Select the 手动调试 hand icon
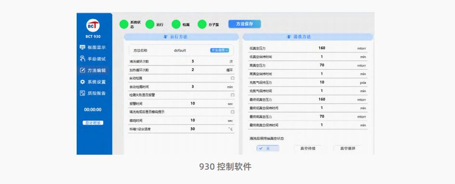Screen dimensions: 455x184 coord(82,59)
